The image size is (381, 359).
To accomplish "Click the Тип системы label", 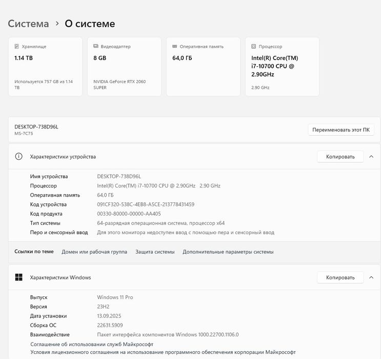I will [45, 223].
